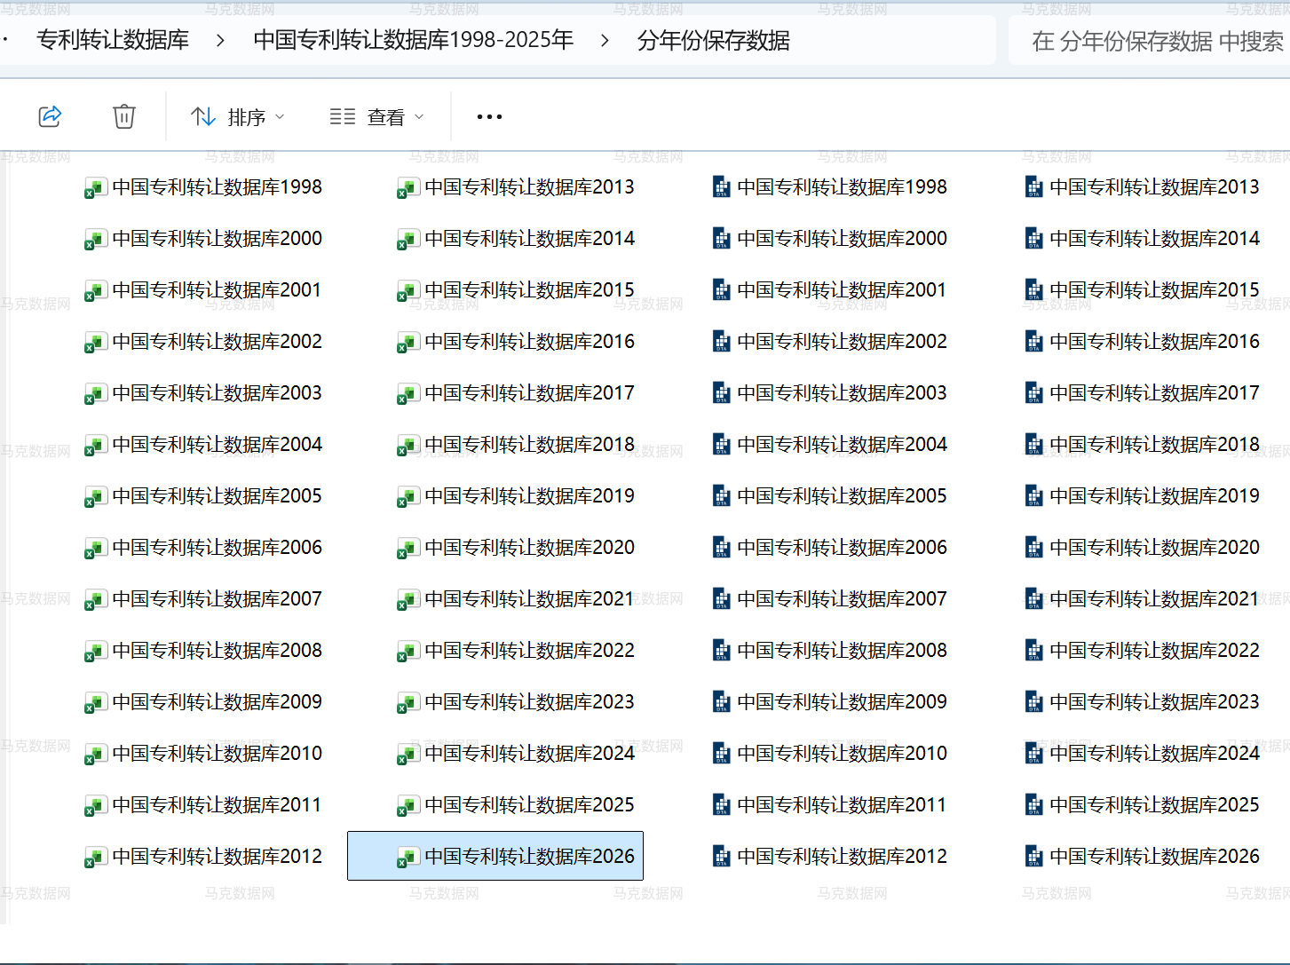Image resolution: width=1290 pixels, height=965 pixels.
Task: Open the 排序 sort dropdown
Action: click(x=238, y=116)
